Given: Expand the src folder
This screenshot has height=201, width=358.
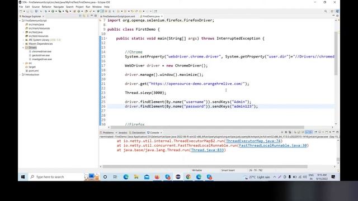Looking at the screenshot, I should pyautogui.click(x=23, y=63).
